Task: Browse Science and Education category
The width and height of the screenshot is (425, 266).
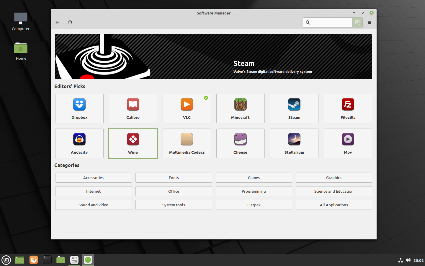Action: 334,191
